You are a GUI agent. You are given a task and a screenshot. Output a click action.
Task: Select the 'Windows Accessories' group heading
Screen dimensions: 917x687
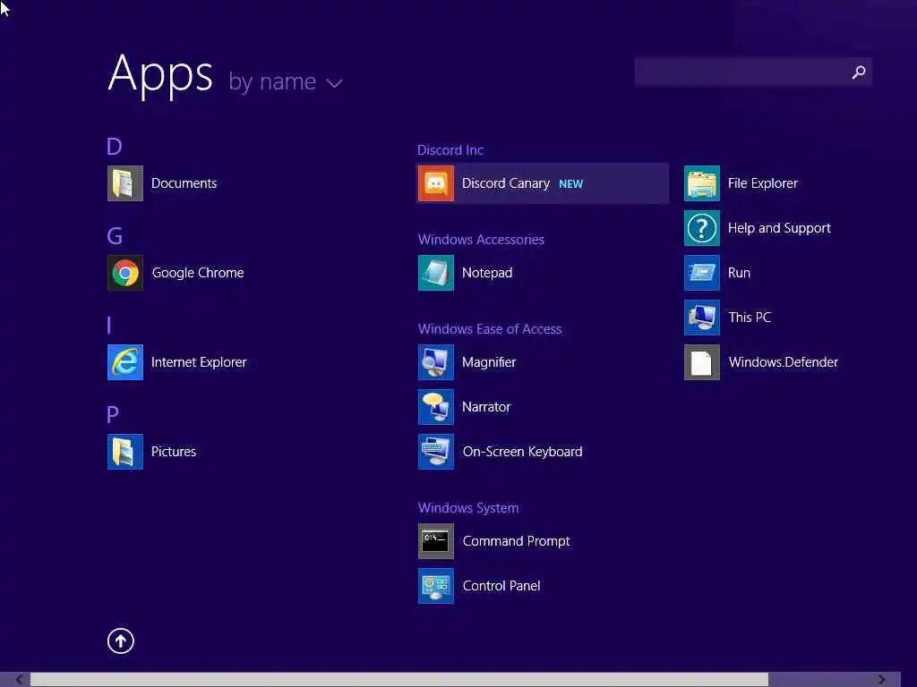point(481,240)
